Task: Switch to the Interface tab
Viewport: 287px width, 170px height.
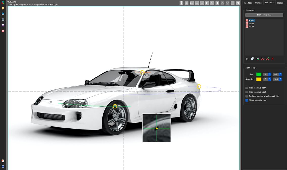Action: (x=248, y=3)
